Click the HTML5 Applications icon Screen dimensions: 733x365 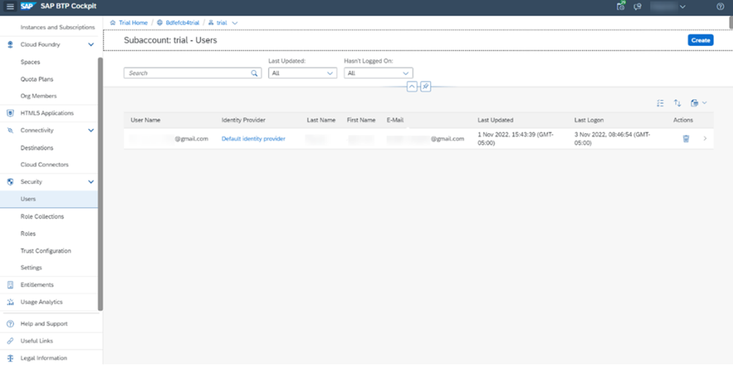10,113
